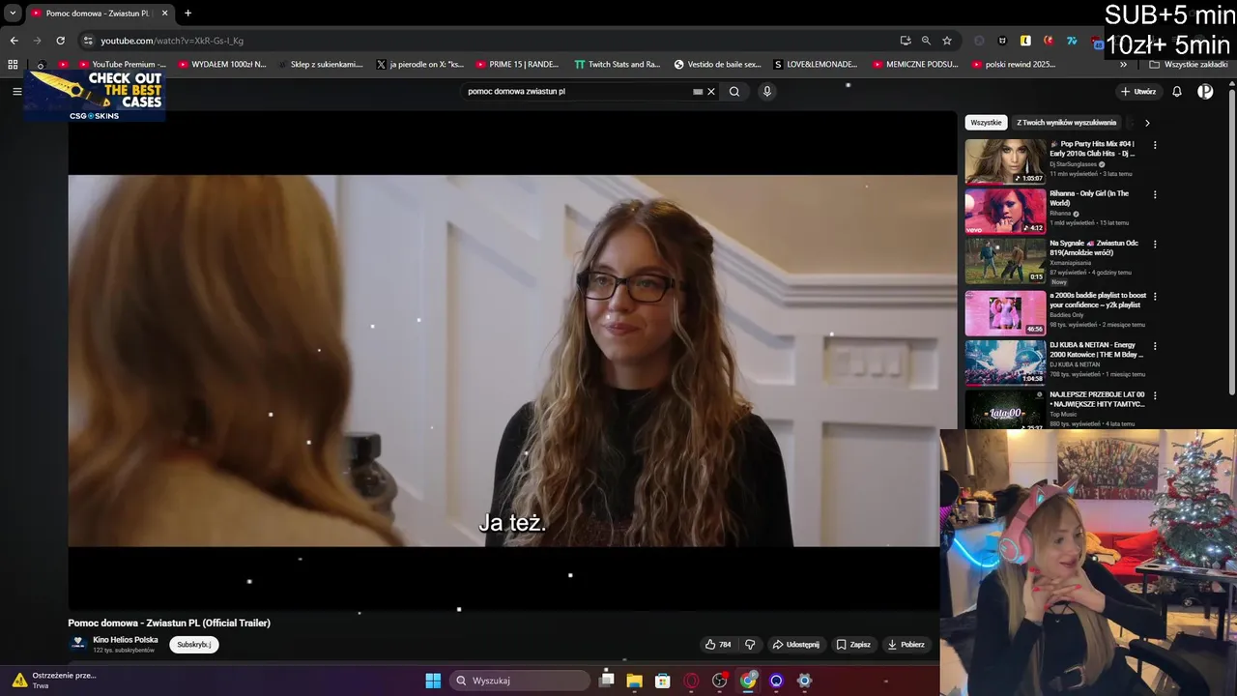Viewport: 1237px width, 696px height.
Task: Bookmark this page with the star icon
Action: coord(947,41)
